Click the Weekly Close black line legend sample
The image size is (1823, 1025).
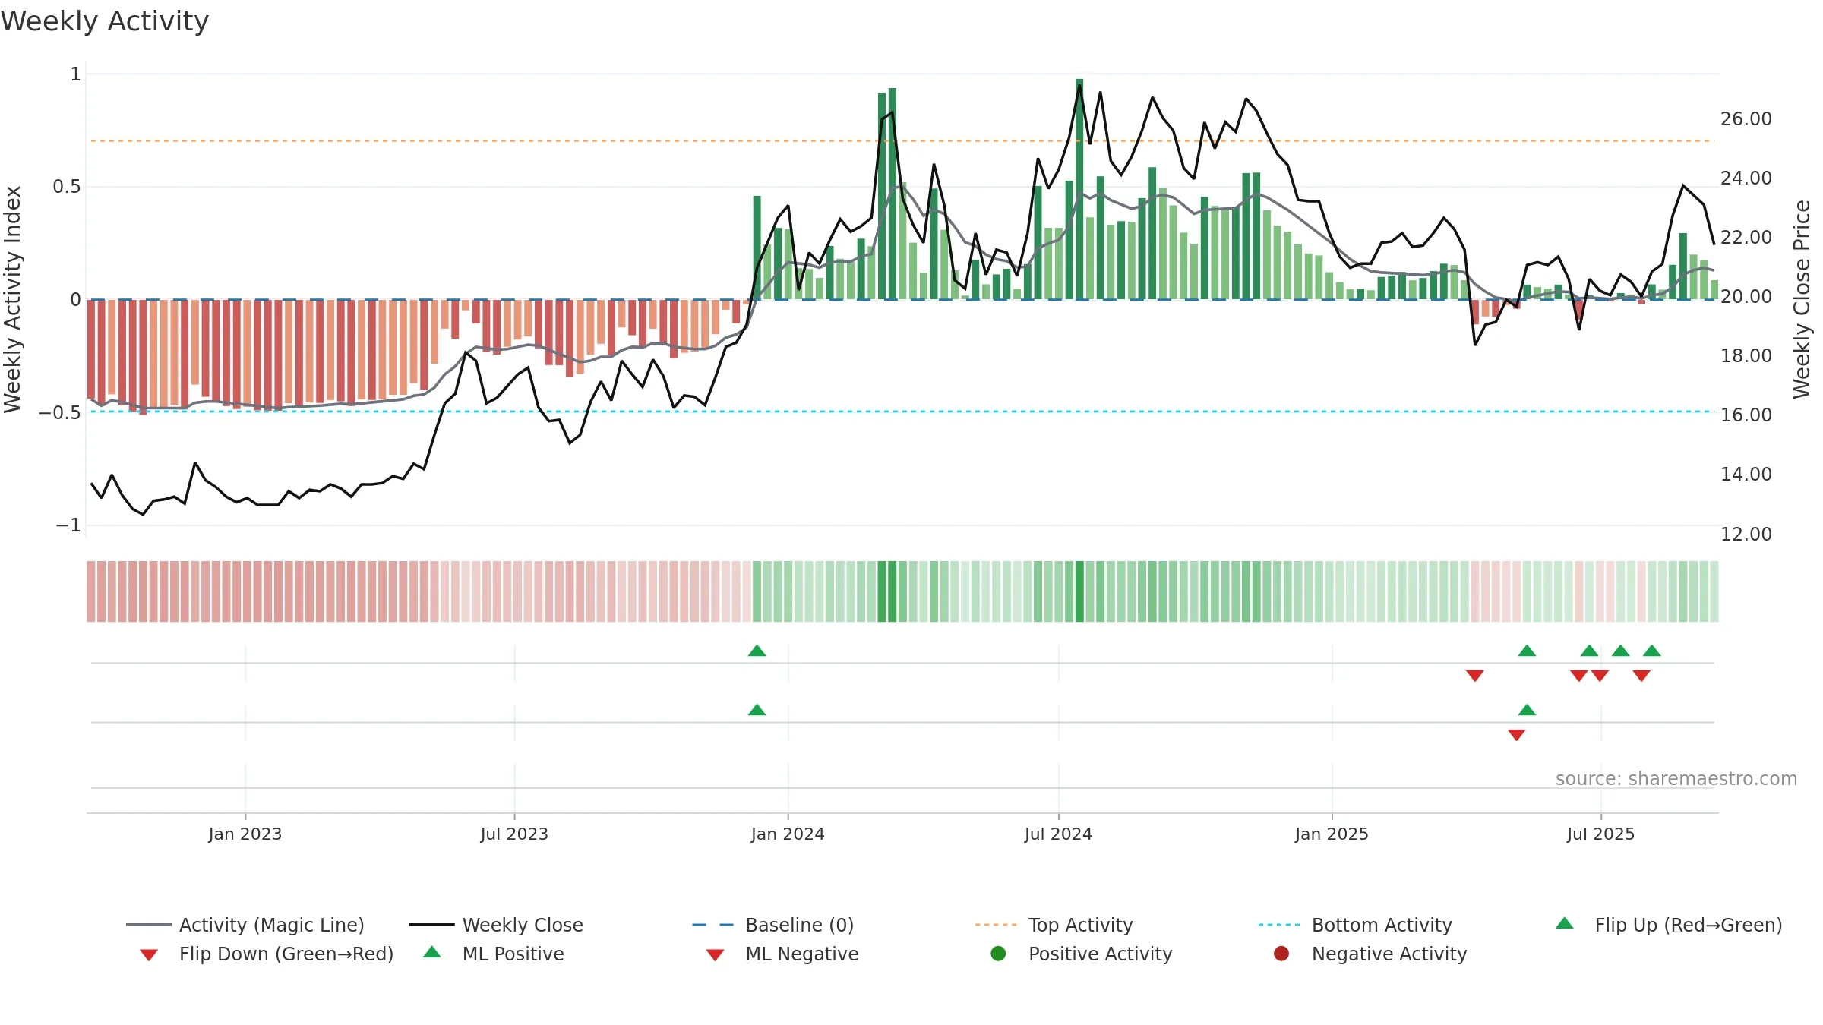tap(431, 925)
